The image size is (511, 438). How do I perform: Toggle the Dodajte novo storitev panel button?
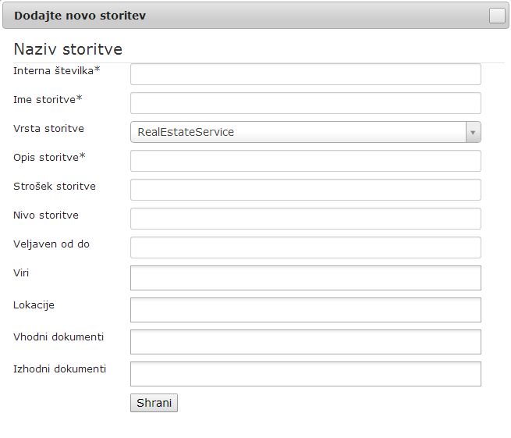pos(497,16)
